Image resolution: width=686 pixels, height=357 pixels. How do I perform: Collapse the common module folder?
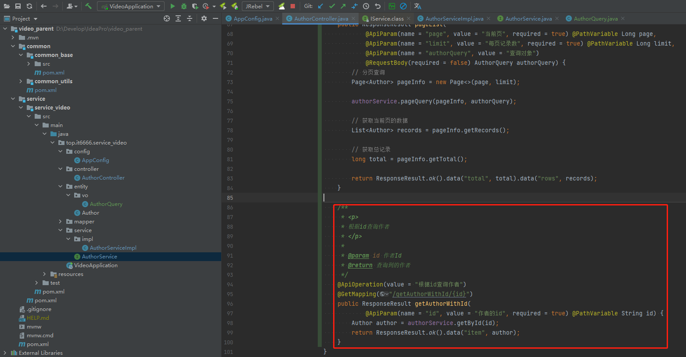tap(13, 46)
